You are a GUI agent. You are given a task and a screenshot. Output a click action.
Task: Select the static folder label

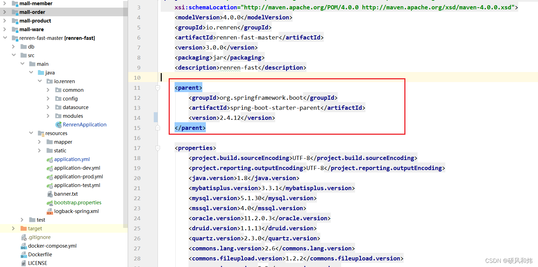coord(60,151)
